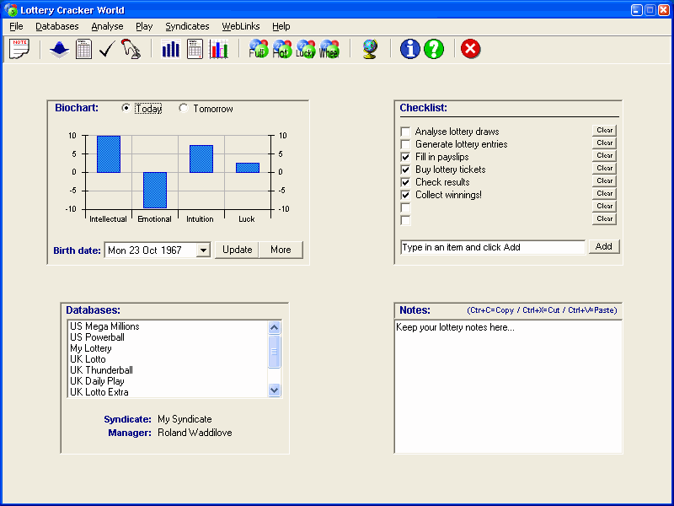Click the blue information icon
The width and height of the screenshot is (674, 506).
pos(410,49)
